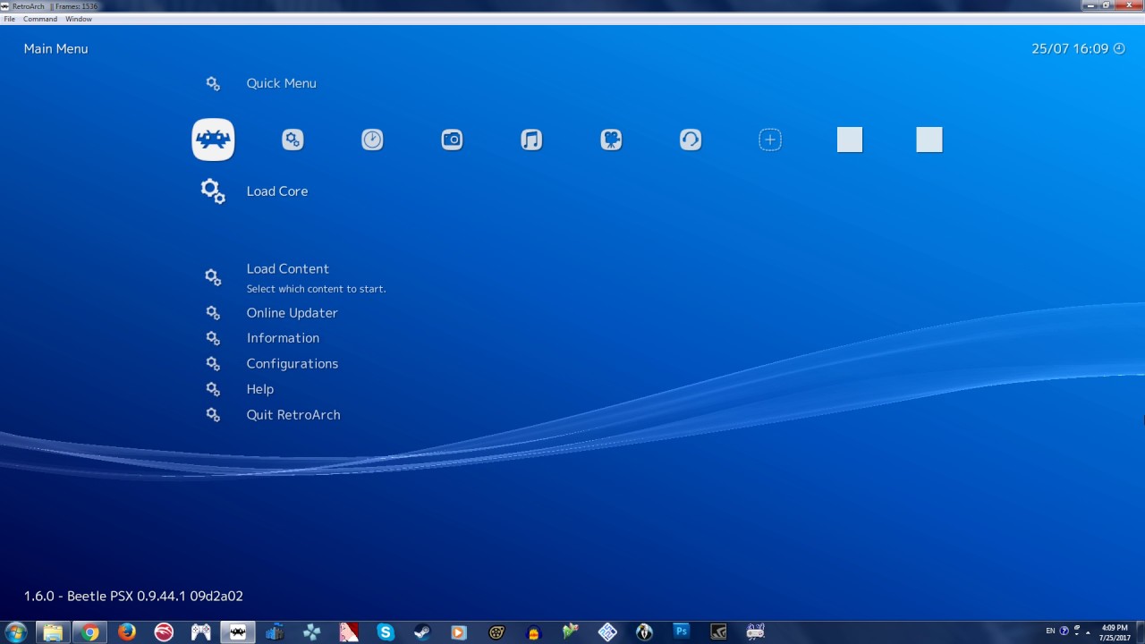Screen dimensions: 1145x644
Task: Switch to Google Chrome in the taskbar
Action: click(89, 632)
